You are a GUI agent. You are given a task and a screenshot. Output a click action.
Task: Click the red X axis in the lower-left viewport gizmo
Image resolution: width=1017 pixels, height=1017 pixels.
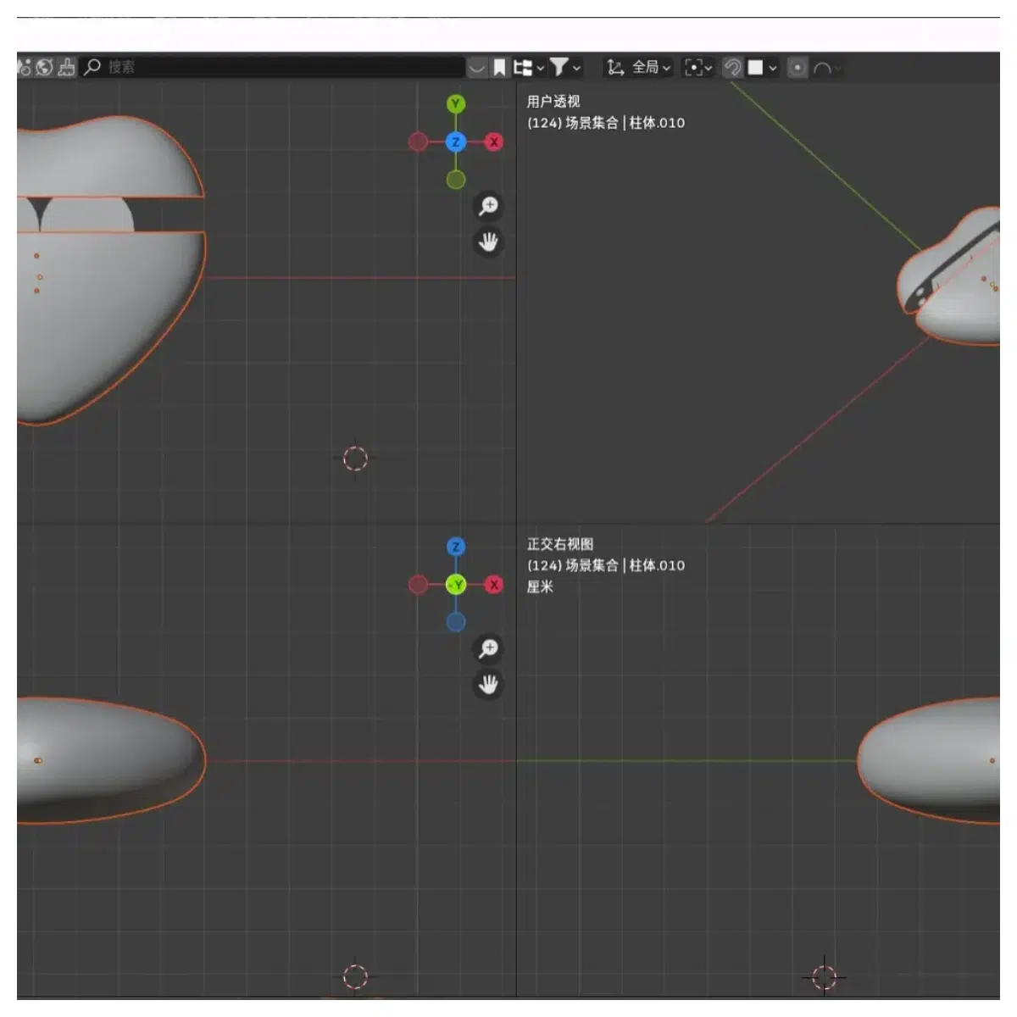coord(493,584)
